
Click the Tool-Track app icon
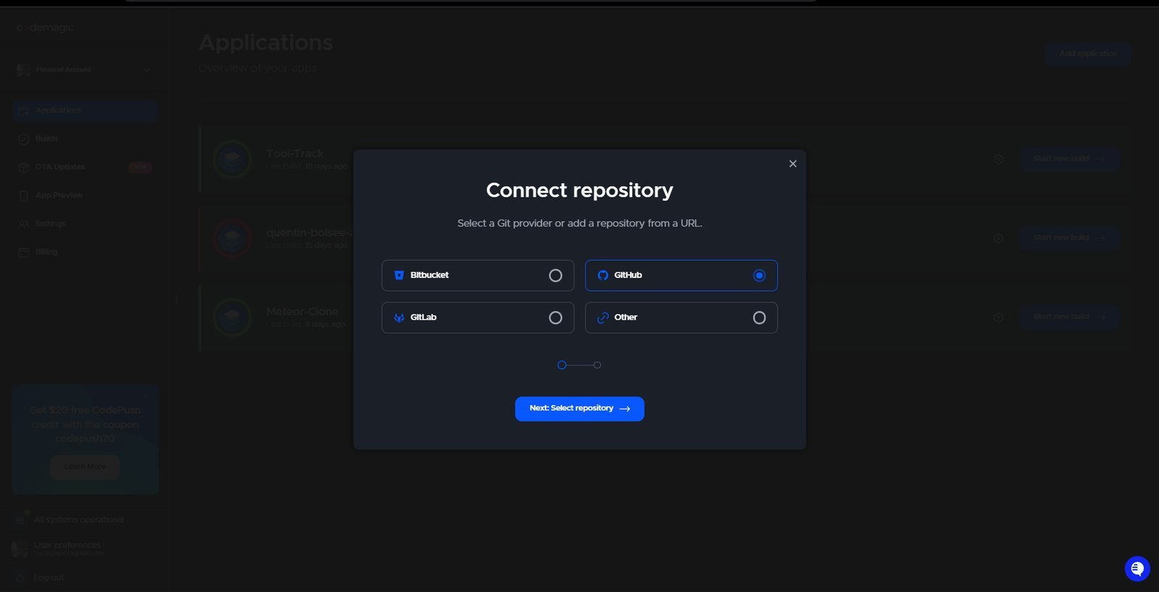coord(233,159)
